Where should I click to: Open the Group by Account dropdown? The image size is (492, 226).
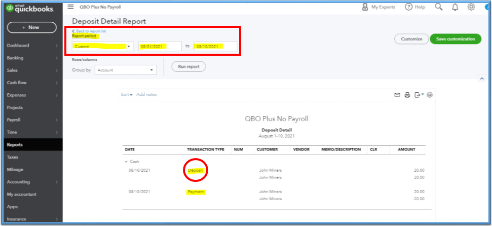(x=126, y=70)
